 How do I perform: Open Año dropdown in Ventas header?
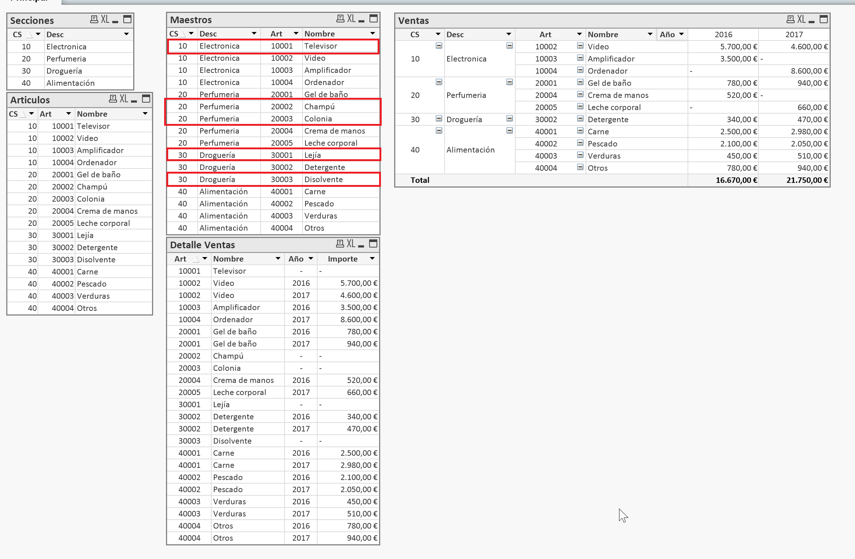(x=681, y=34)
